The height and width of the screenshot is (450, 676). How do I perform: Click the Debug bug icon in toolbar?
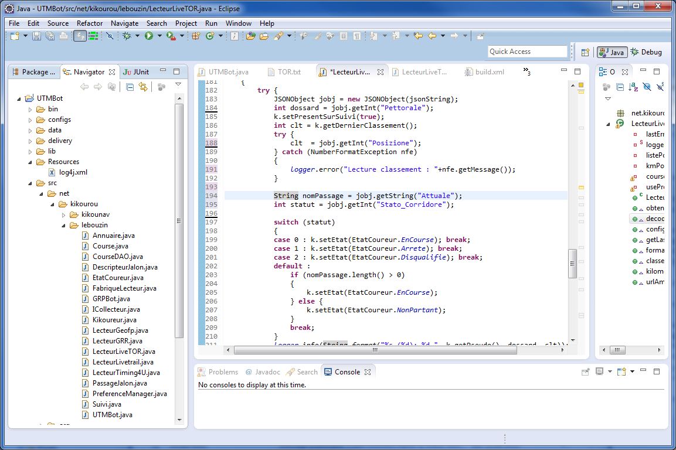tap(127, 36)
